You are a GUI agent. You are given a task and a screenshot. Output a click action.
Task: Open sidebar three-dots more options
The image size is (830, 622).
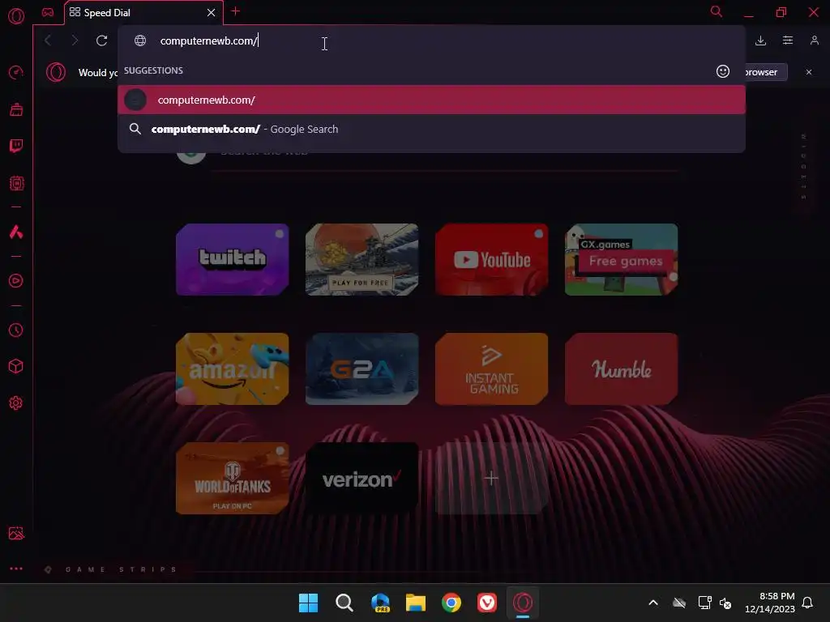16,569
